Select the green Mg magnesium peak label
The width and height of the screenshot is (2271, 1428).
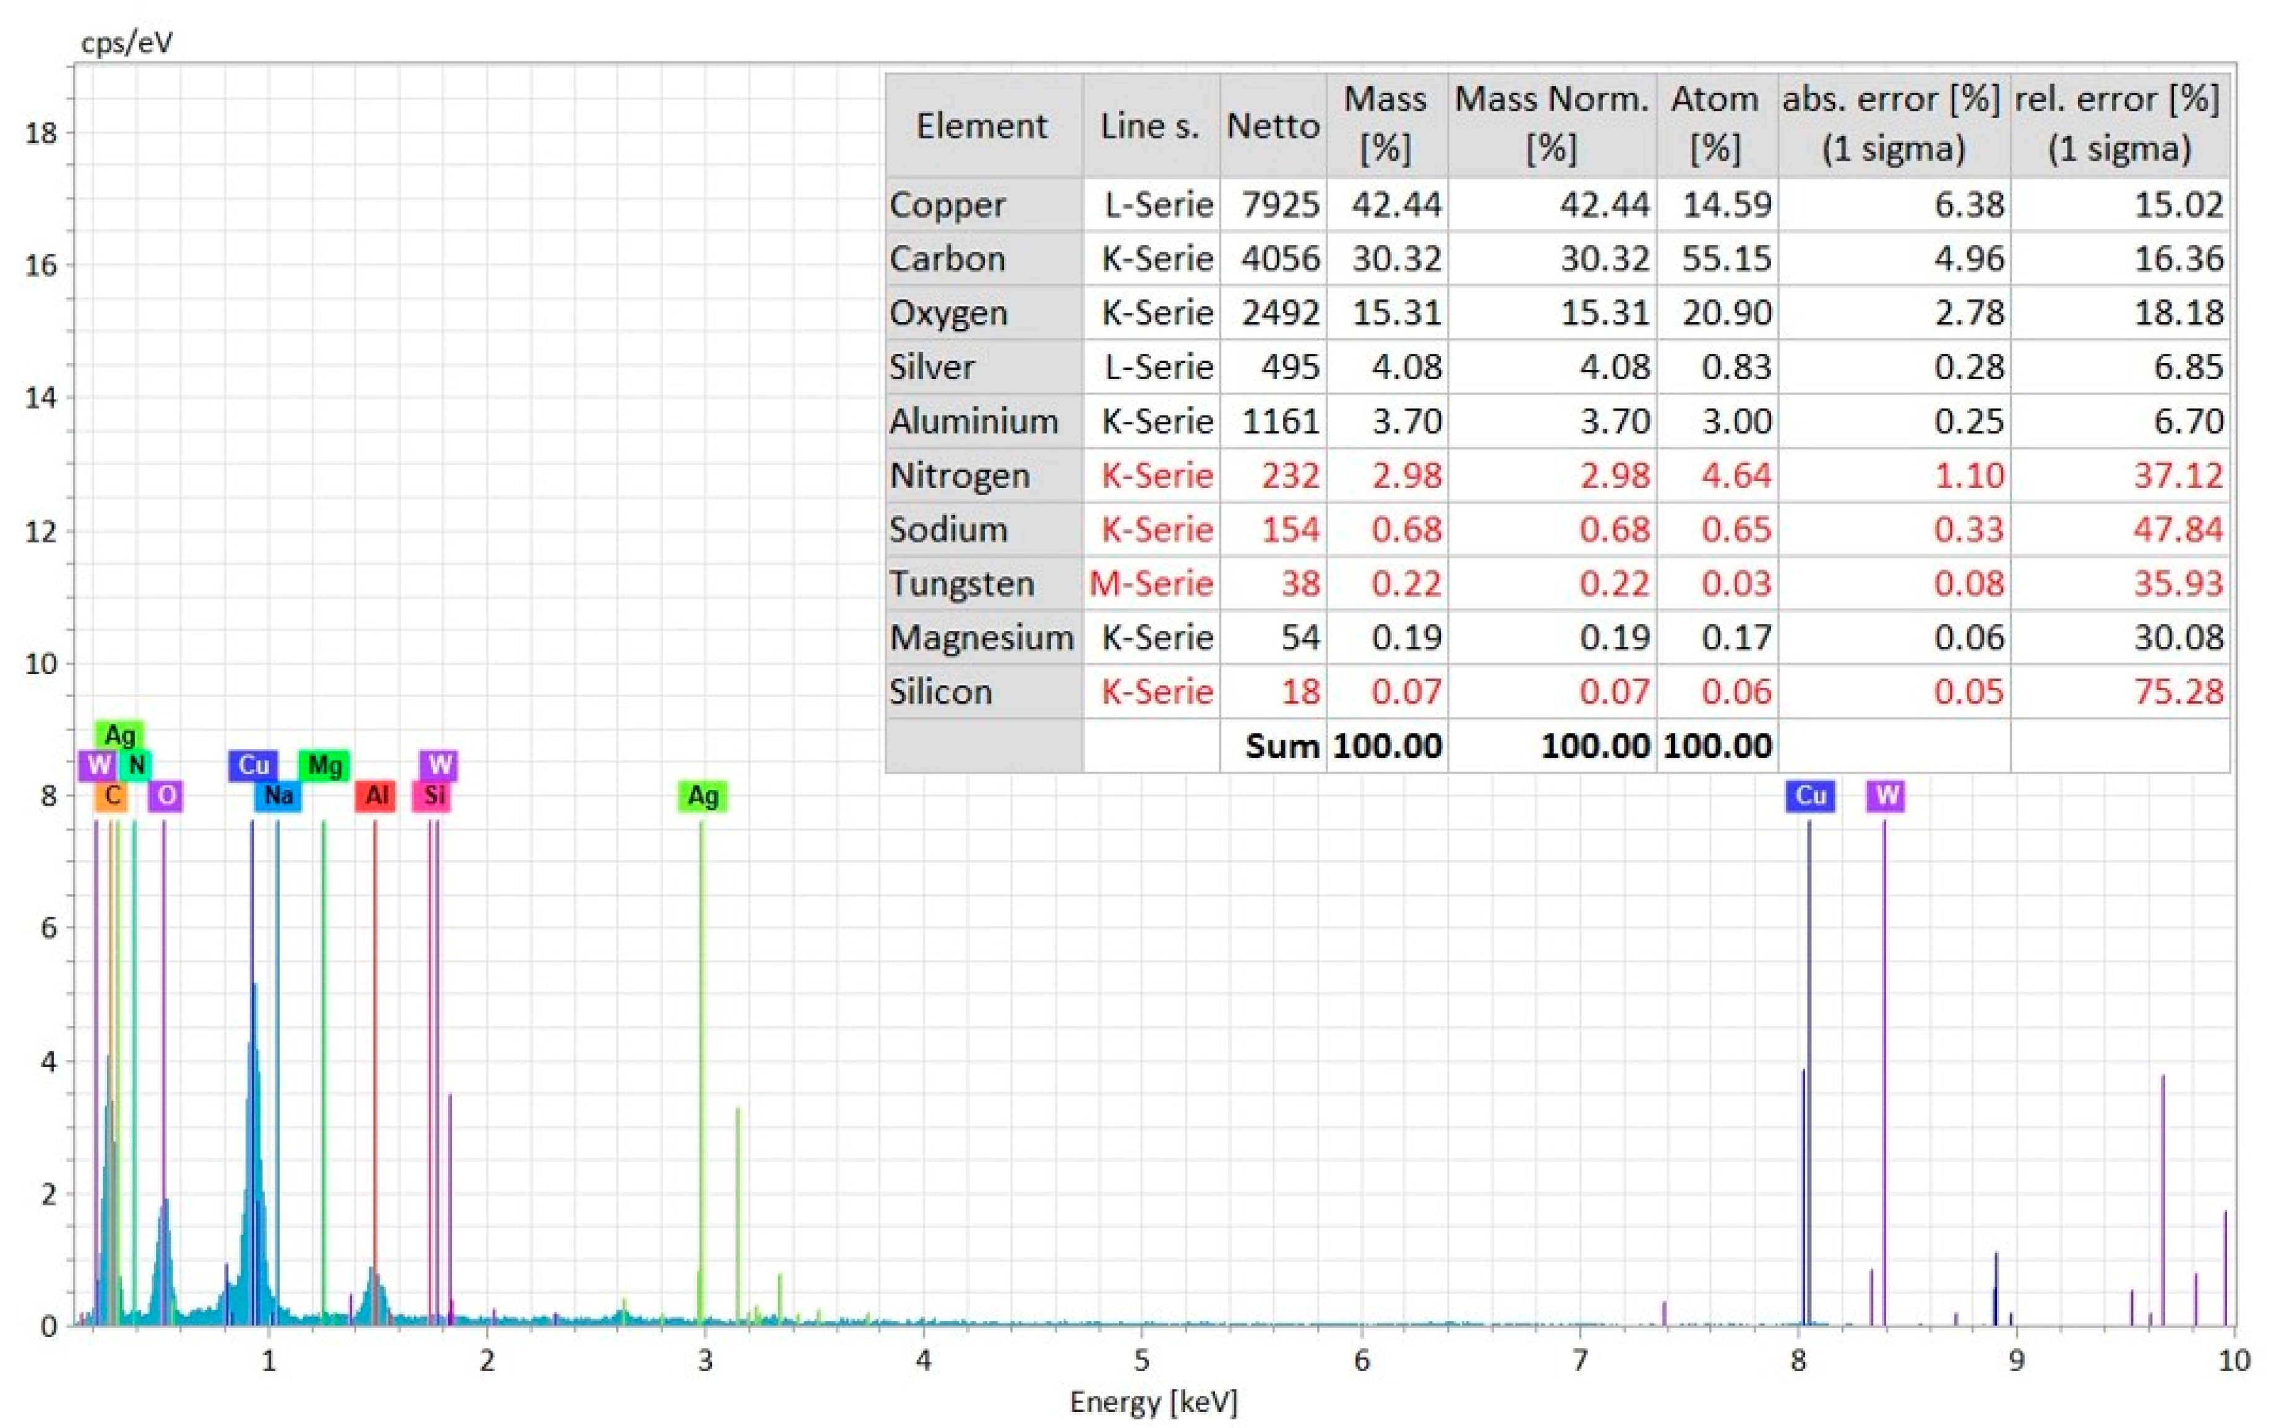coord(324,766)
